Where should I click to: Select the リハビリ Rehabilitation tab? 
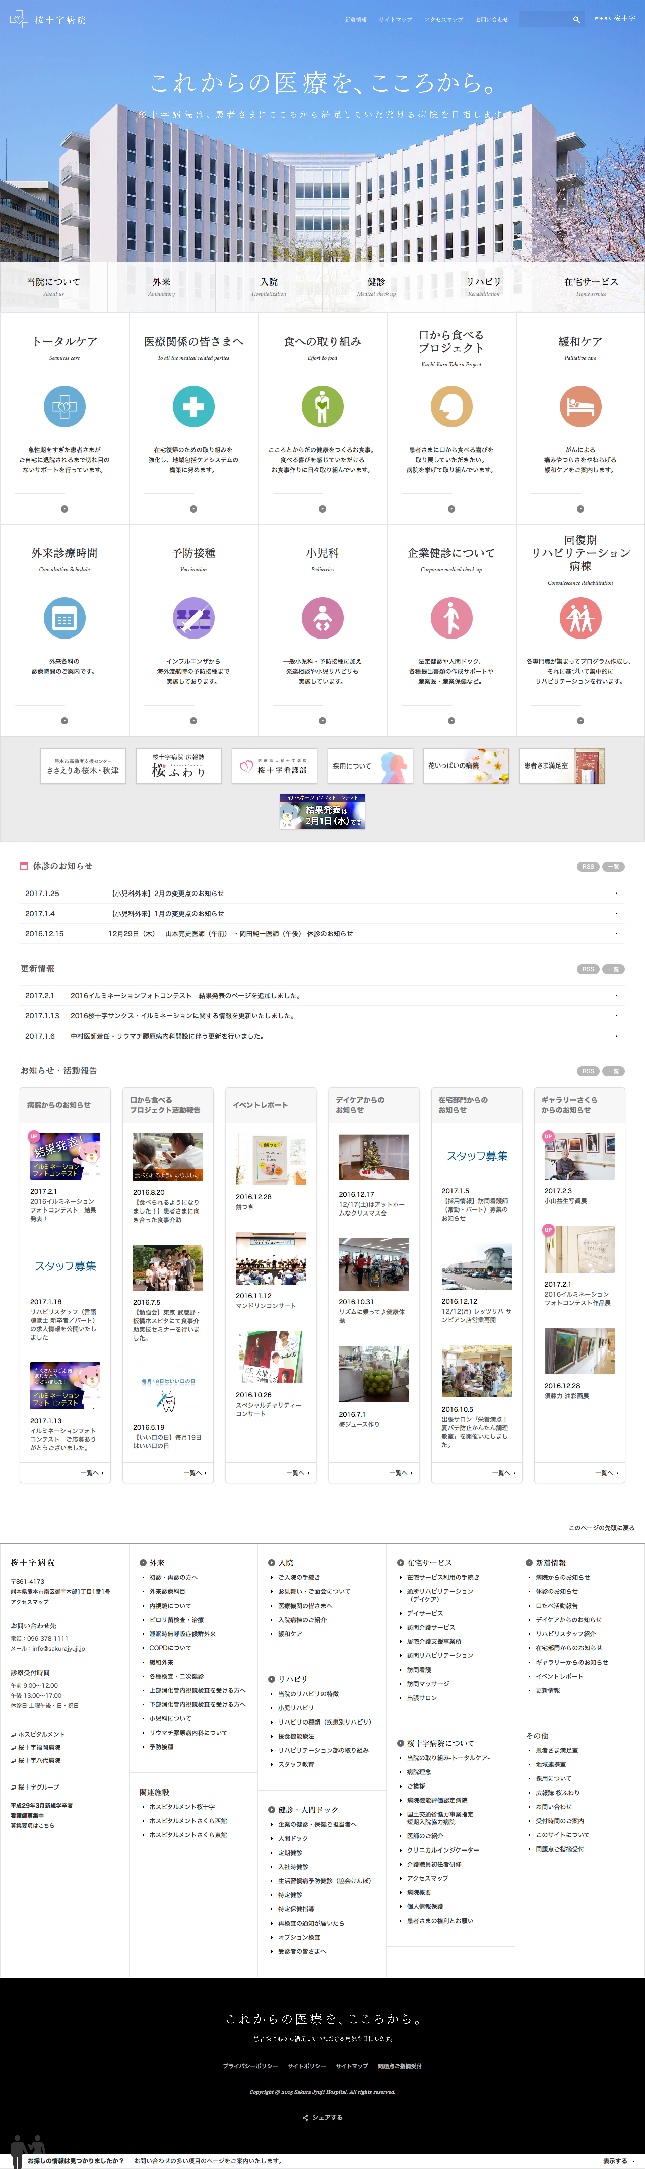point(484,286)
